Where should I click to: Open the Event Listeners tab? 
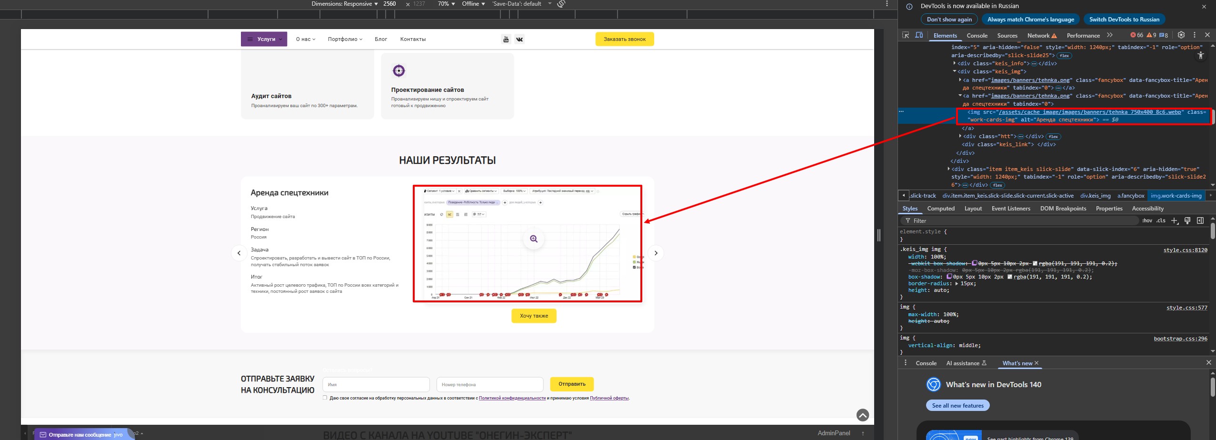[1011, 209]
